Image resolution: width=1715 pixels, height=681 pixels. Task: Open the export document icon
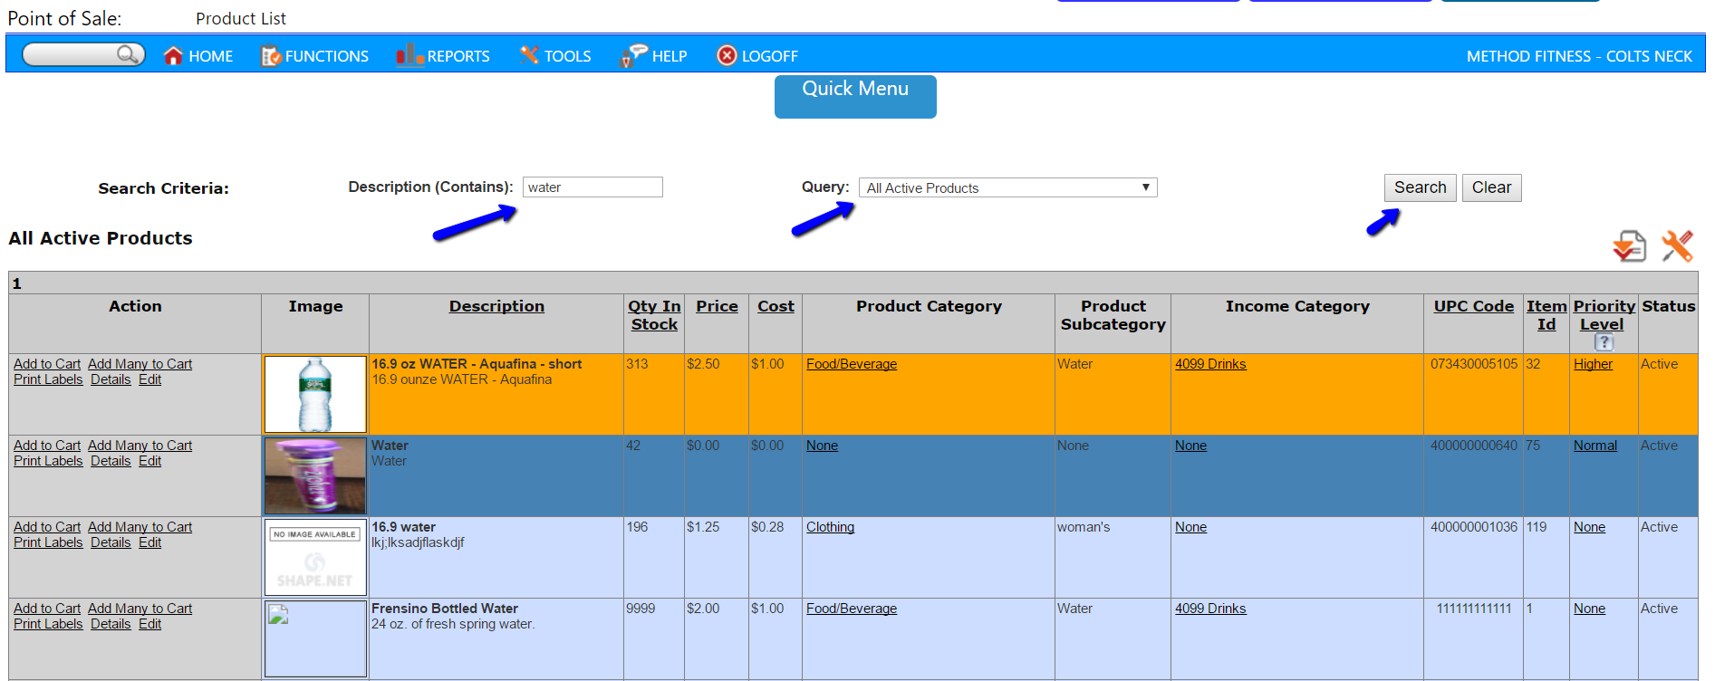(x=1629, y=246)
